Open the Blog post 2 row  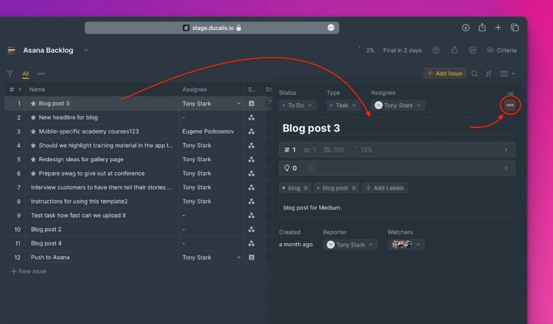point(46,229)
